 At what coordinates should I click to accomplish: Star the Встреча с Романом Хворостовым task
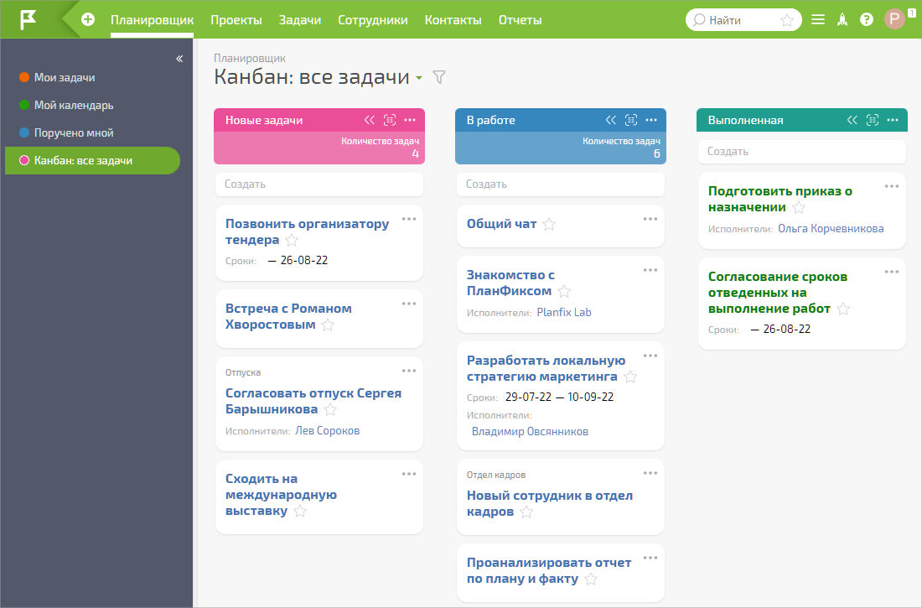pyautogui.click(x=328, y=325)
